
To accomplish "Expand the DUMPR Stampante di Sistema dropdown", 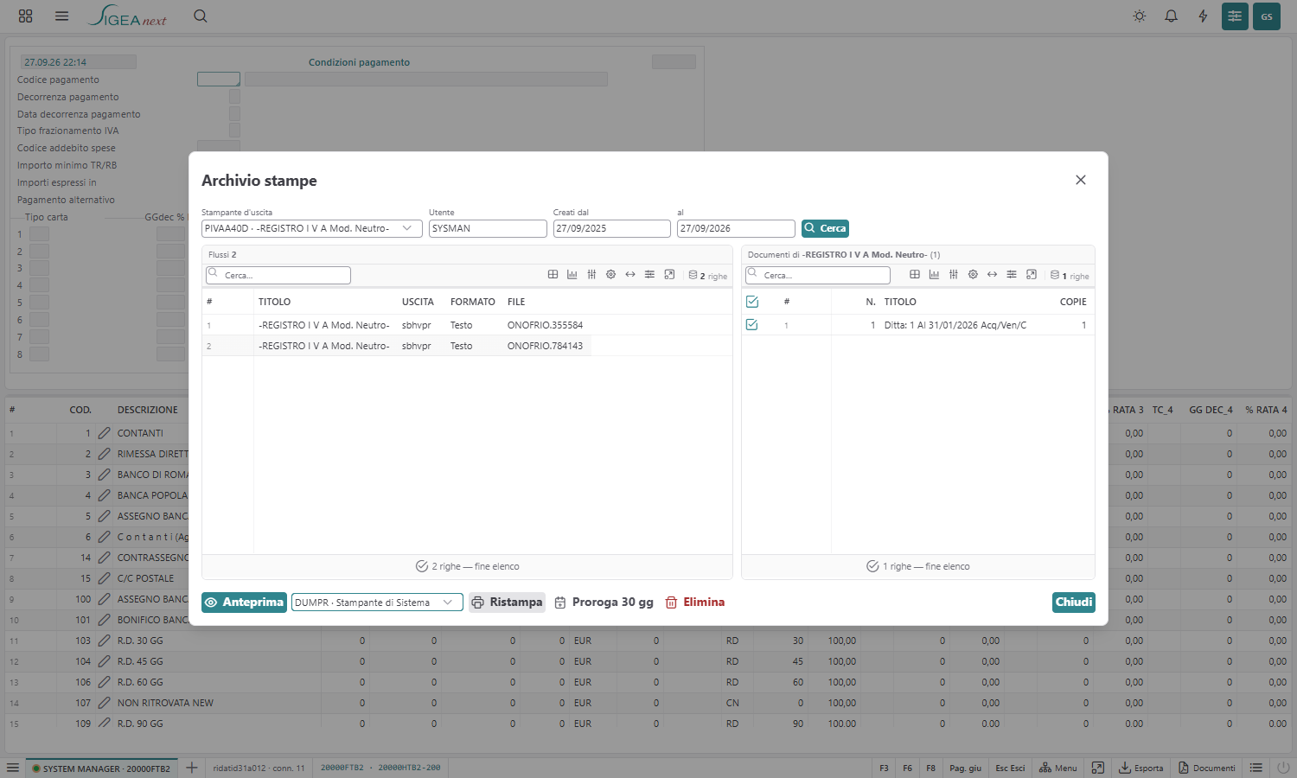I will point(377,603).
